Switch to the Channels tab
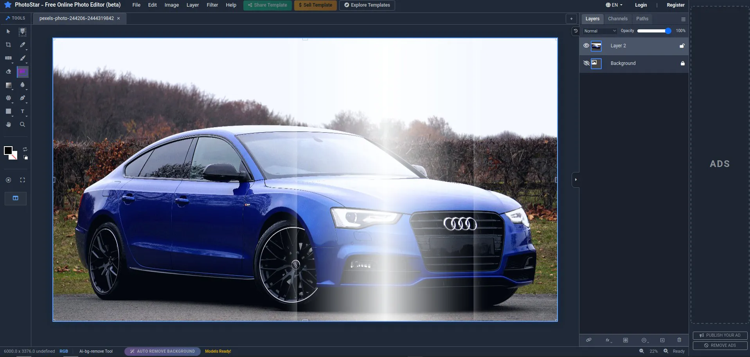Image resolution: width=750 pixels, height=357 pixels. 618,19
